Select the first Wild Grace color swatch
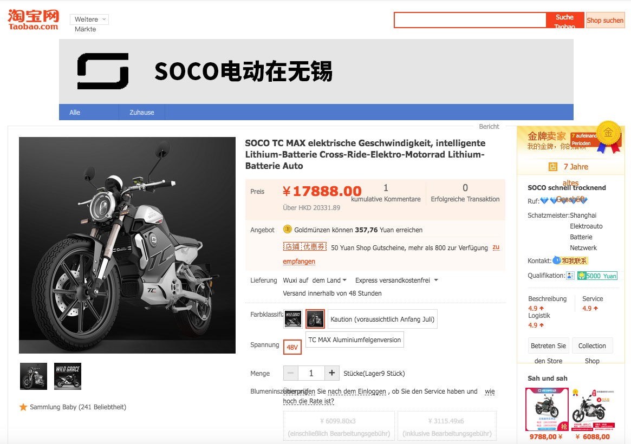This screenshot has width=631, height=444. [293, 319]
